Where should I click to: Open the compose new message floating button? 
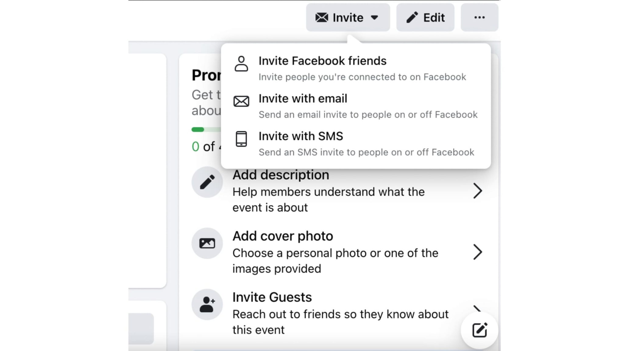[x=479, y=330]
